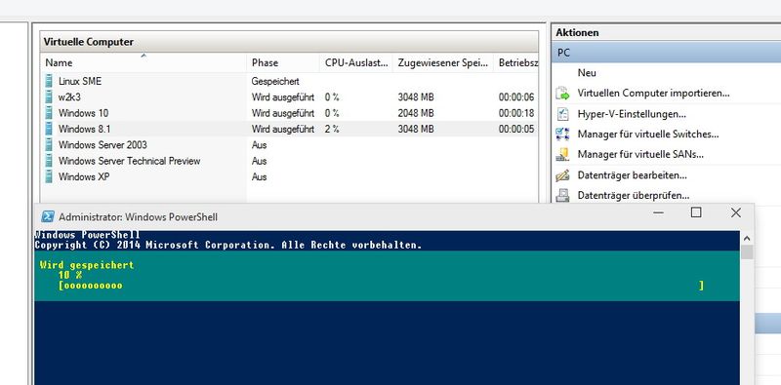Click the Hyper-V-Einstellungen icon

(x=562, y=114)
